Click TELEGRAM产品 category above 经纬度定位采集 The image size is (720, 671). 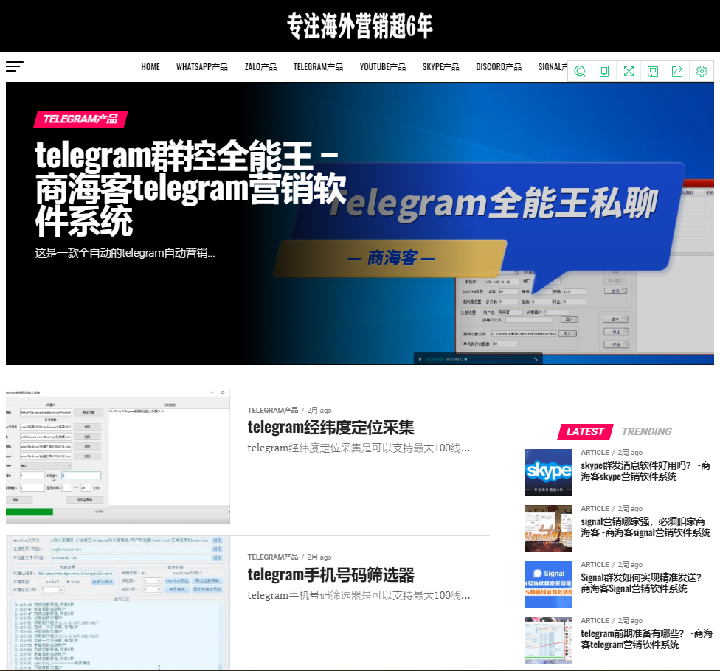coord(273,410)
